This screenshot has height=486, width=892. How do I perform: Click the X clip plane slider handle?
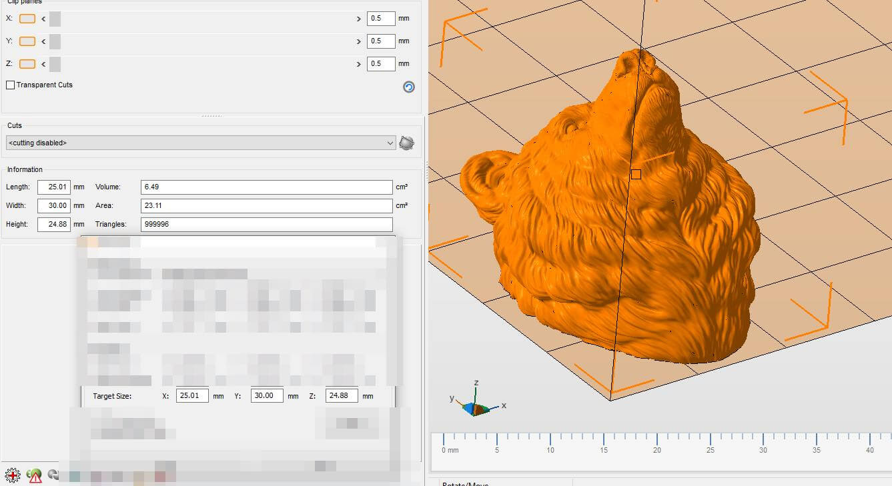[55, 19]
